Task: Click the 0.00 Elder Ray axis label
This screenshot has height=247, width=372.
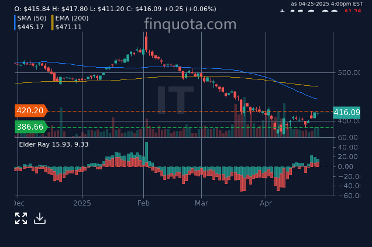Action: pyautogui.click(x=345, y=167)
